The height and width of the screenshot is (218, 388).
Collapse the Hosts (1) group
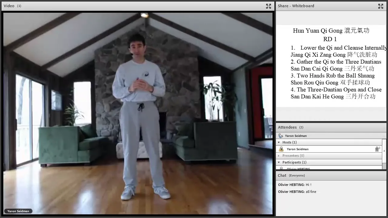pyautogui.click(x=279, y=142)
